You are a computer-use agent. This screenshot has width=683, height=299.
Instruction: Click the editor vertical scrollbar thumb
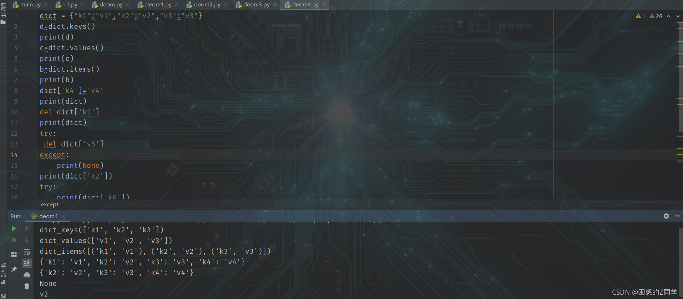coord(681,77)
